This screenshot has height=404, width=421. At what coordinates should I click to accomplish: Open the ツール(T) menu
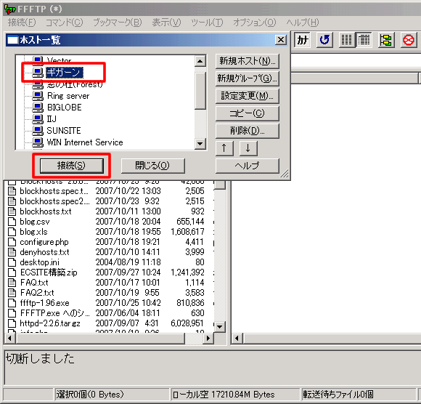[207, 23]
